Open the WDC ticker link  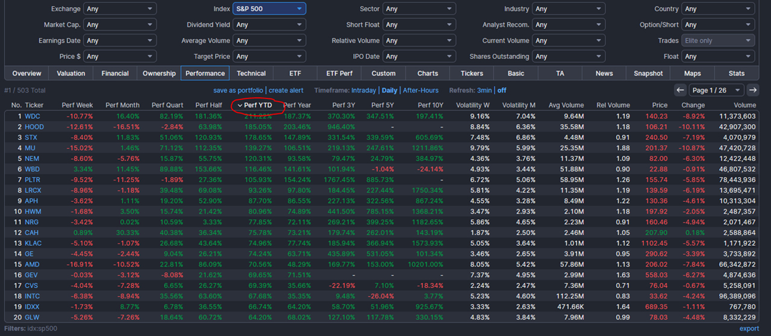[x=33, y=116]
